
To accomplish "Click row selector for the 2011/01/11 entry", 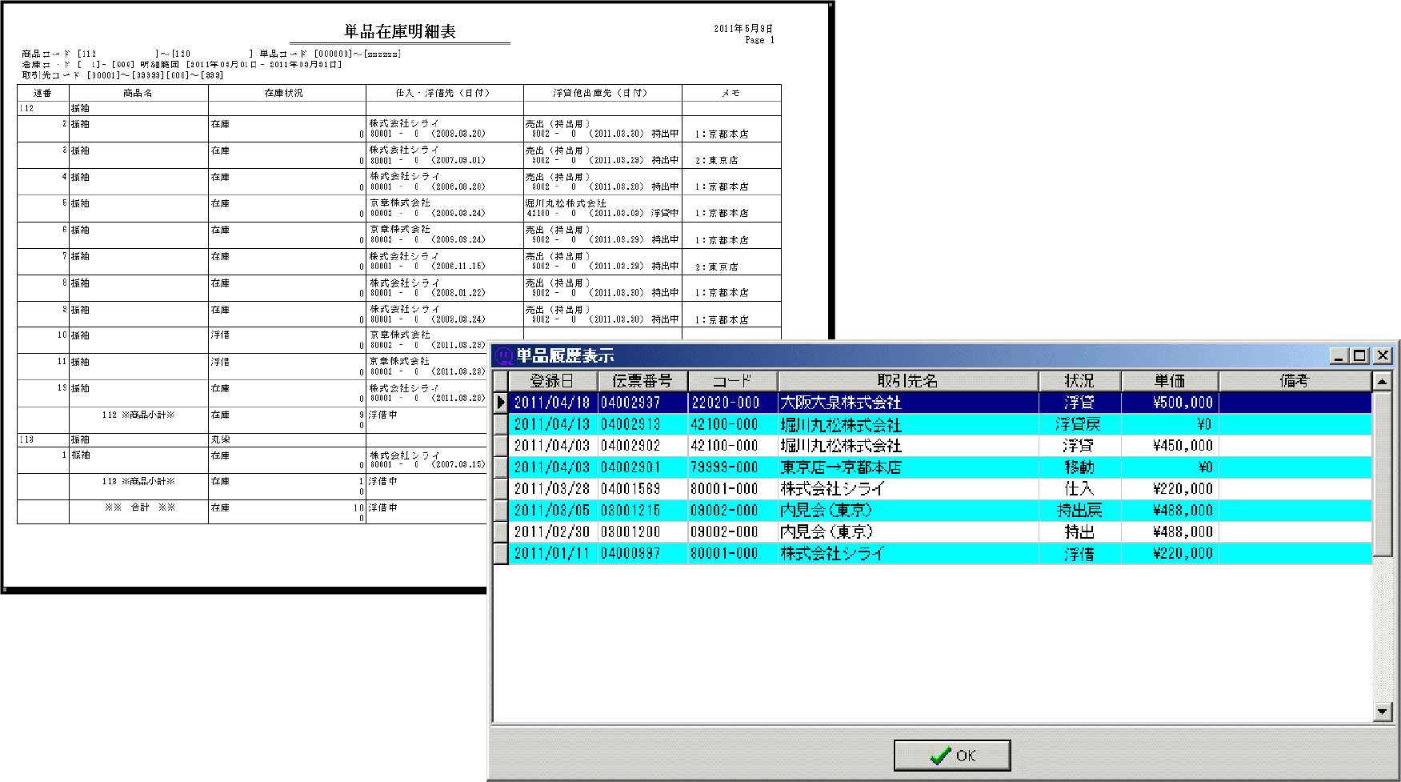I will (501, 554).
